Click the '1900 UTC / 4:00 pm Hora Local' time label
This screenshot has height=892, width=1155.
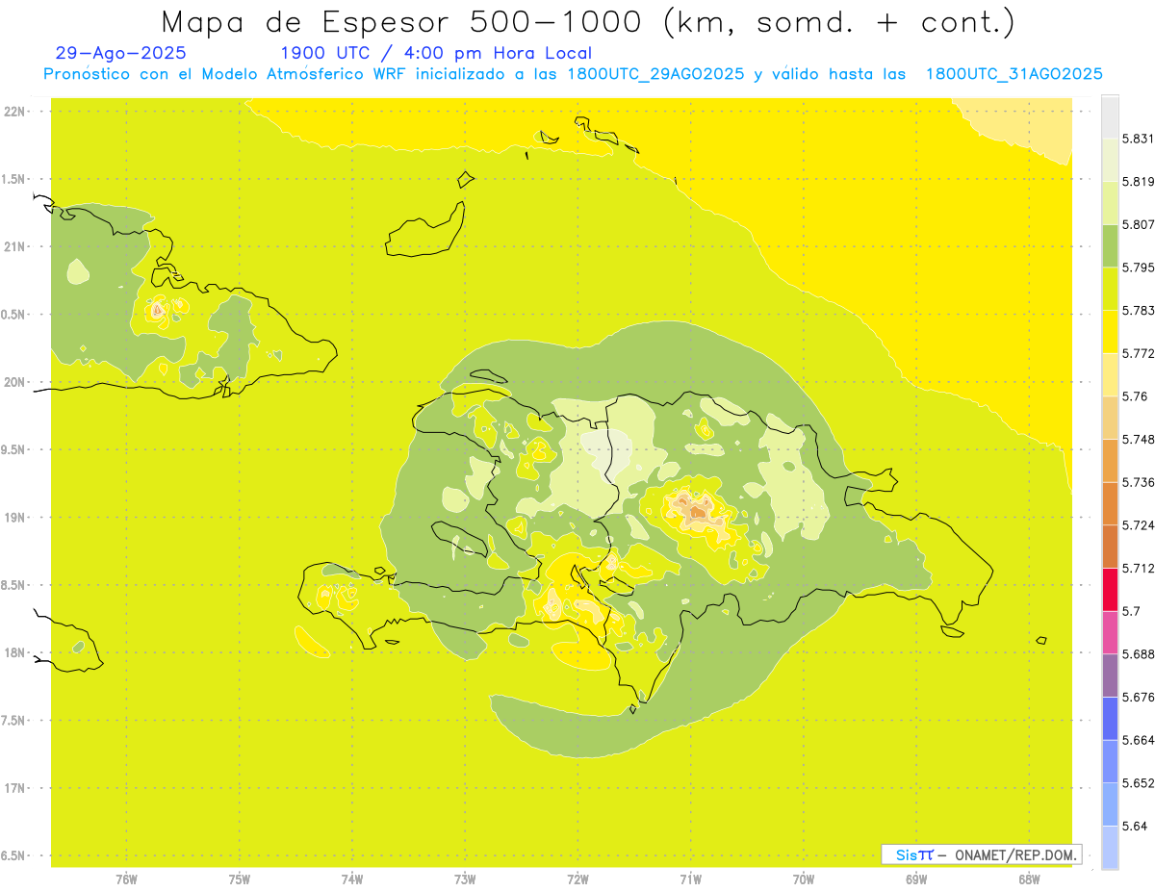tap(436, 54)
